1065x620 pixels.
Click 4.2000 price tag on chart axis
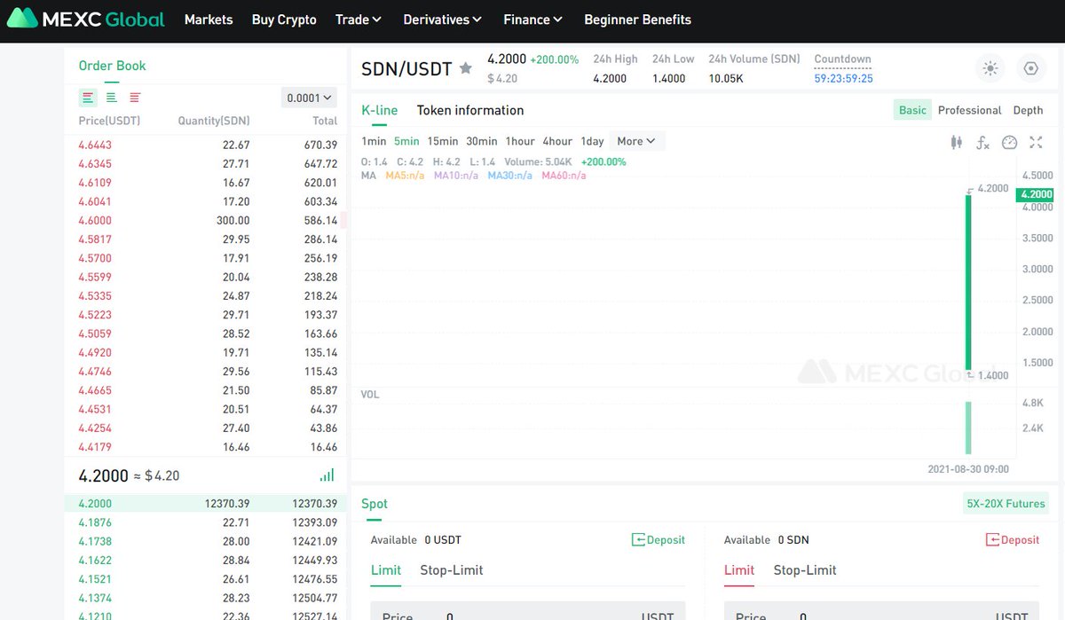(1036, 194)
